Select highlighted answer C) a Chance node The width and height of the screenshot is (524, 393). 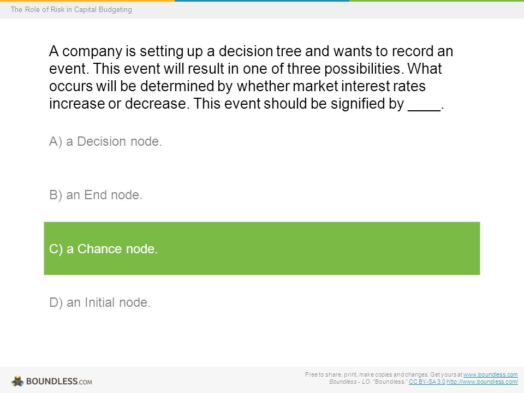coord(261,248)
